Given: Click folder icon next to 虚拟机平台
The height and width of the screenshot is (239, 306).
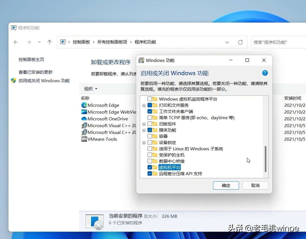Looking at the screenshot, I should (x=155, y=168).
